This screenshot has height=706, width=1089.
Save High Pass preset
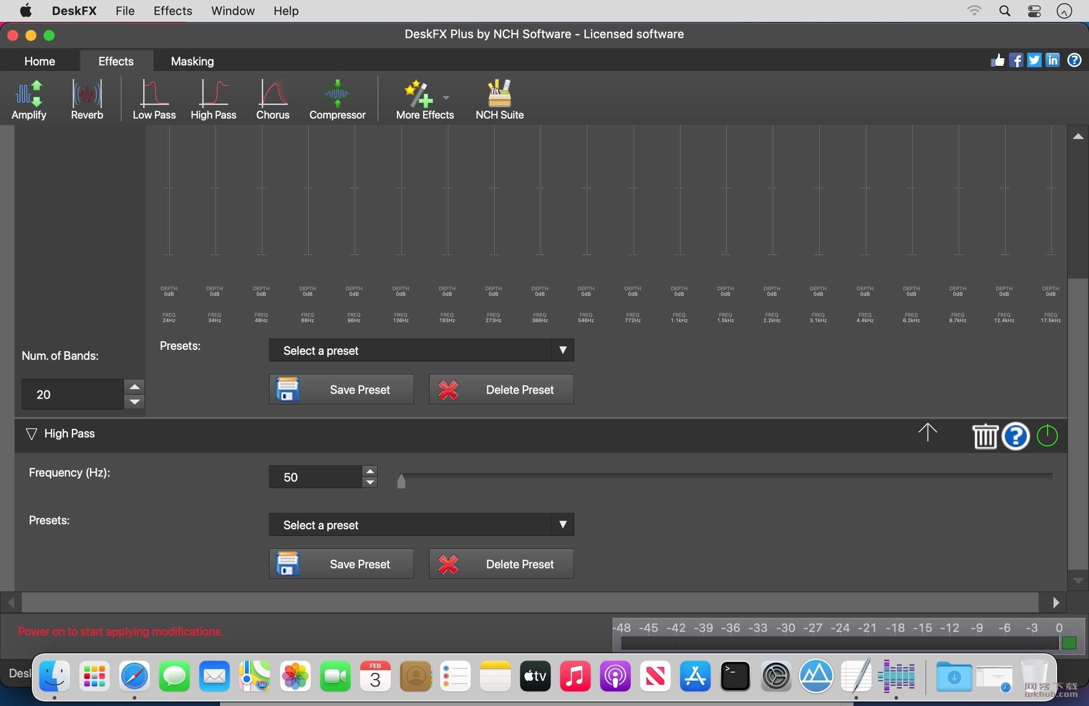(341, 564)
